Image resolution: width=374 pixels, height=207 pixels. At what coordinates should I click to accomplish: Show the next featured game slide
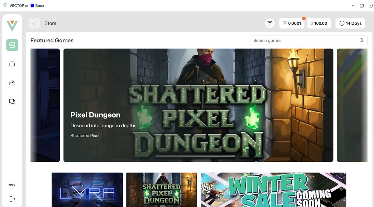coord(352,105)
